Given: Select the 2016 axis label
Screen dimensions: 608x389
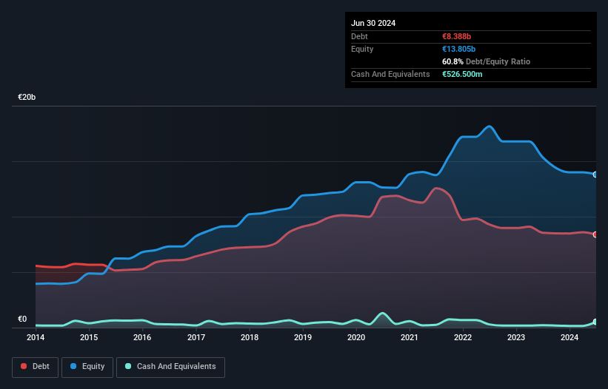Looking at the screenshot, I should pos(142,337).
